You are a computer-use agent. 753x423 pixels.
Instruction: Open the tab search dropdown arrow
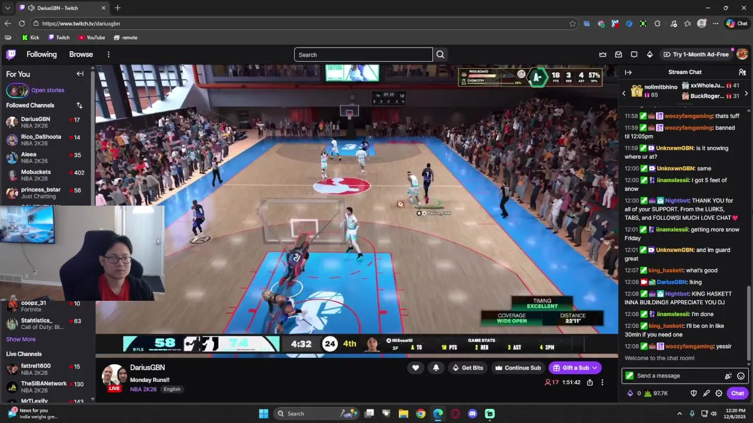[x=8, y=8]
